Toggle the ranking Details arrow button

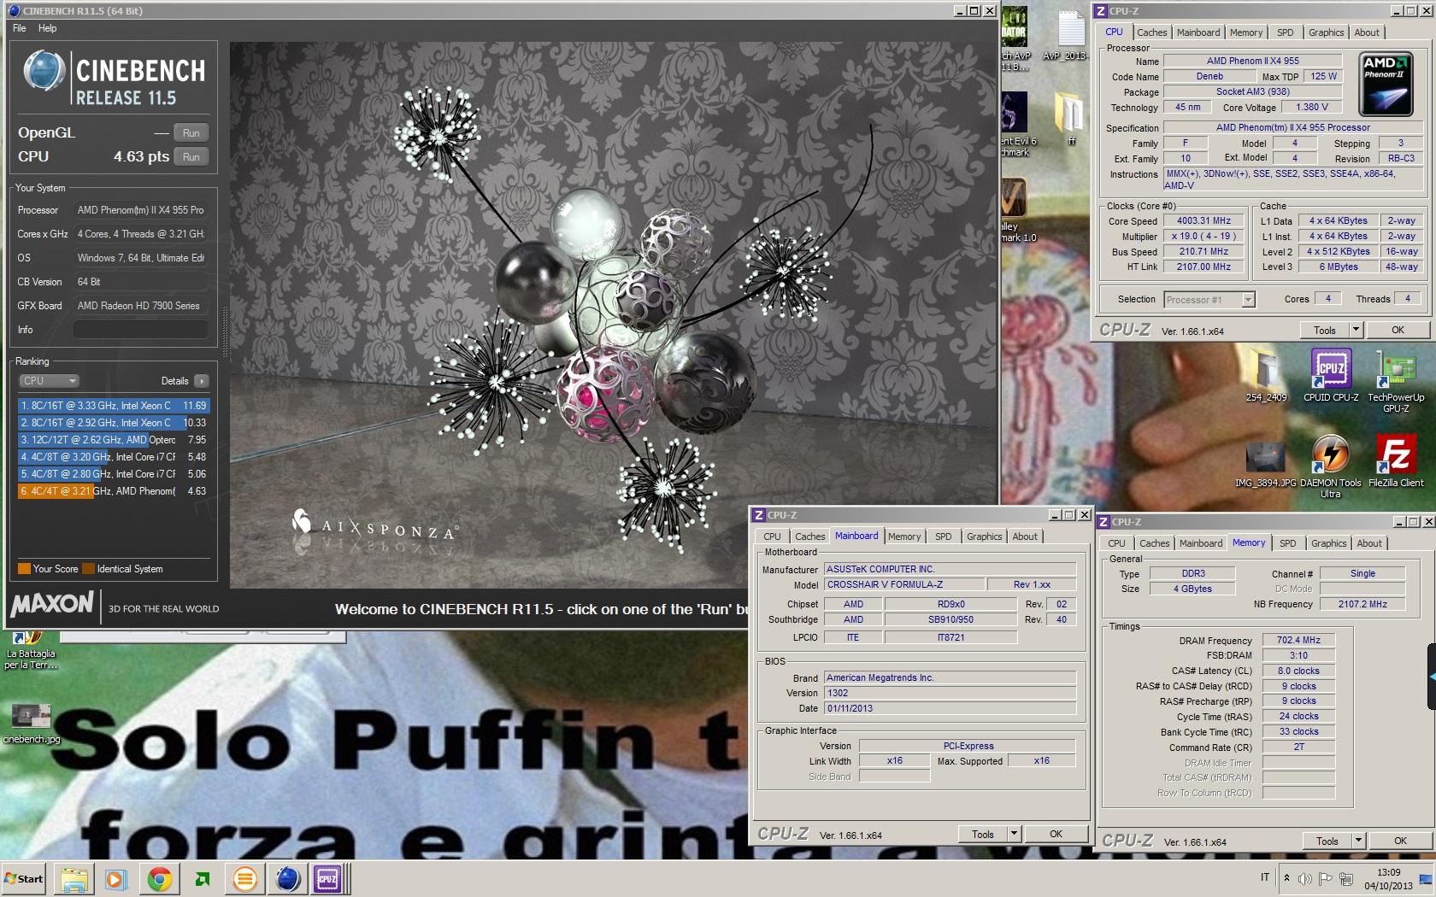[201, 381]
